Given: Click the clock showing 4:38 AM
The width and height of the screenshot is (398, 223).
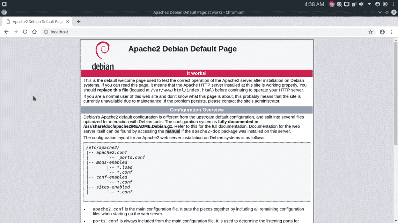Looking at the screenshot, I should coord(314,4).
